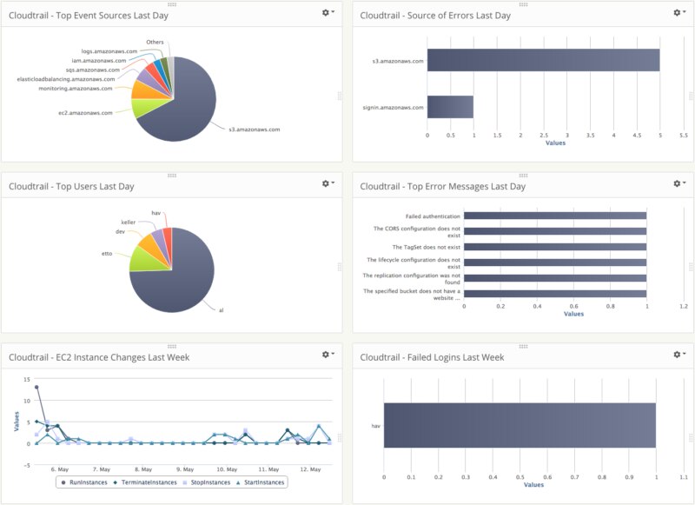695x505 pixels.
Task: Click the gear on Failed Logins widget
Action: 675,354
